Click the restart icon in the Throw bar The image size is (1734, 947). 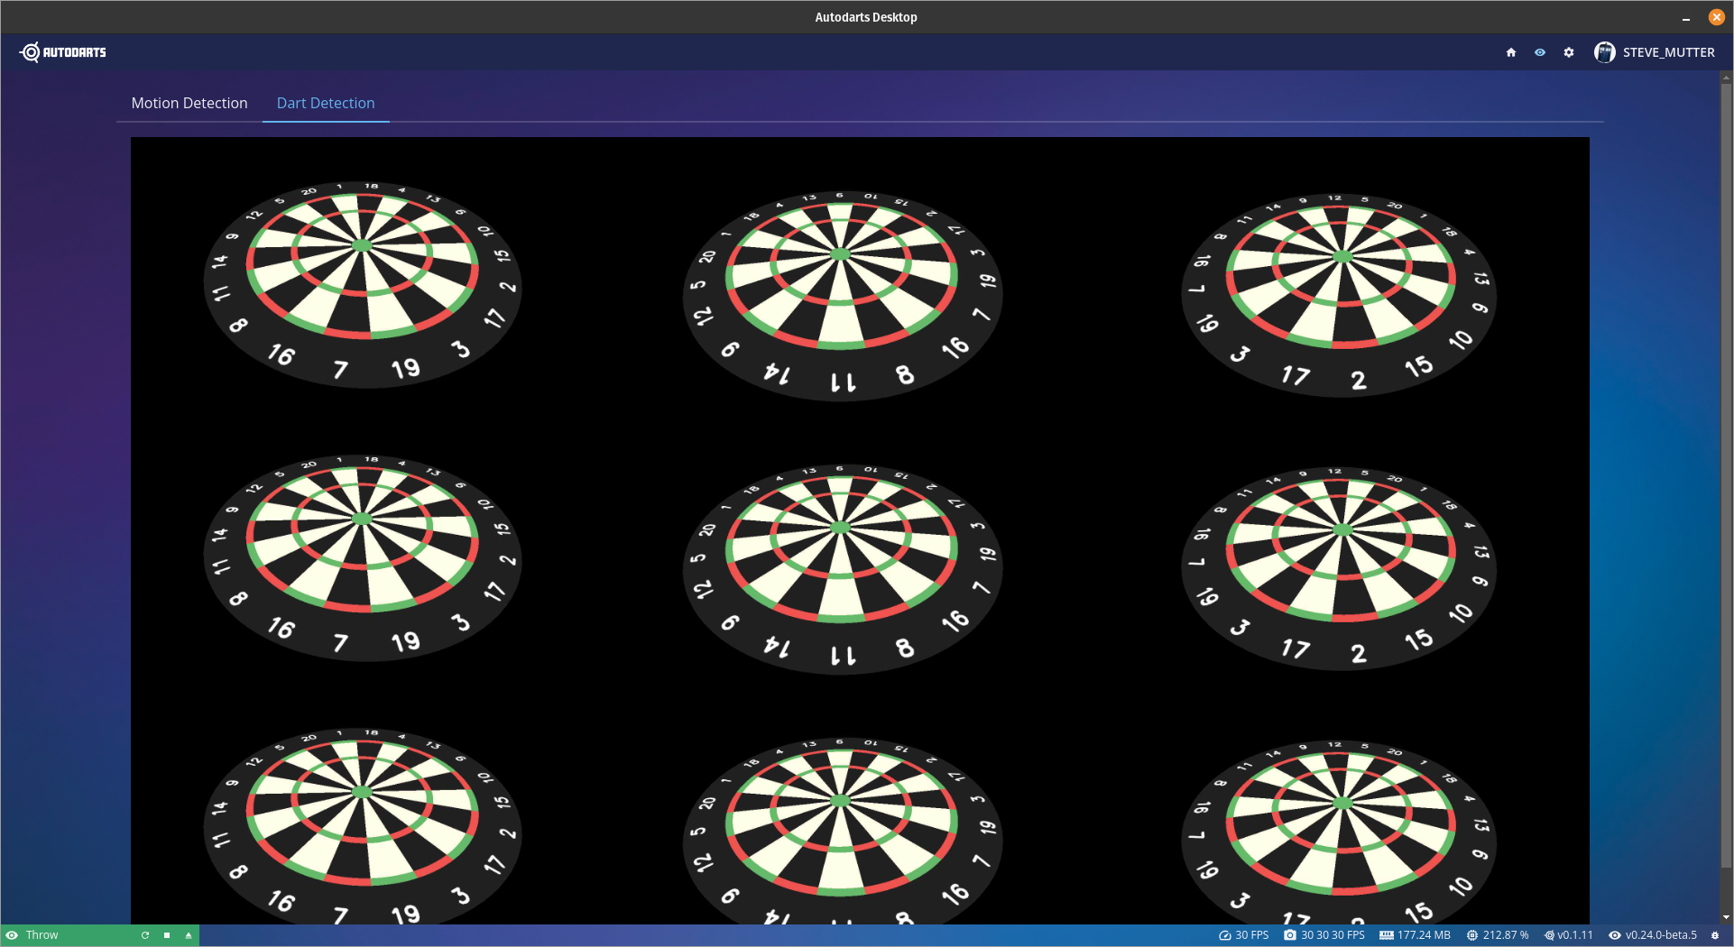click(x=145, y=935)
